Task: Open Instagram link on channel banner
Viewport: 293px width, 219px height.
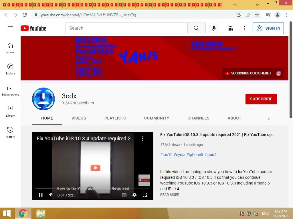Action: point(278,73)
